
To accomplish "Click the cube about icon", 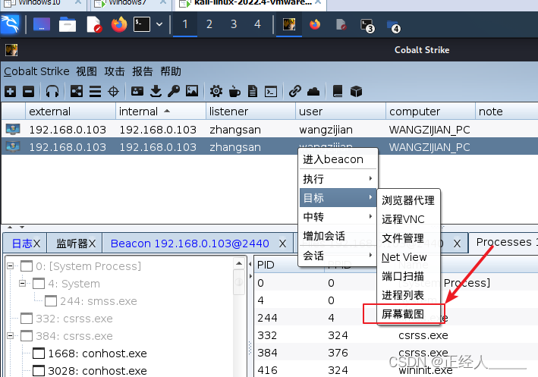I will (356, 91).
